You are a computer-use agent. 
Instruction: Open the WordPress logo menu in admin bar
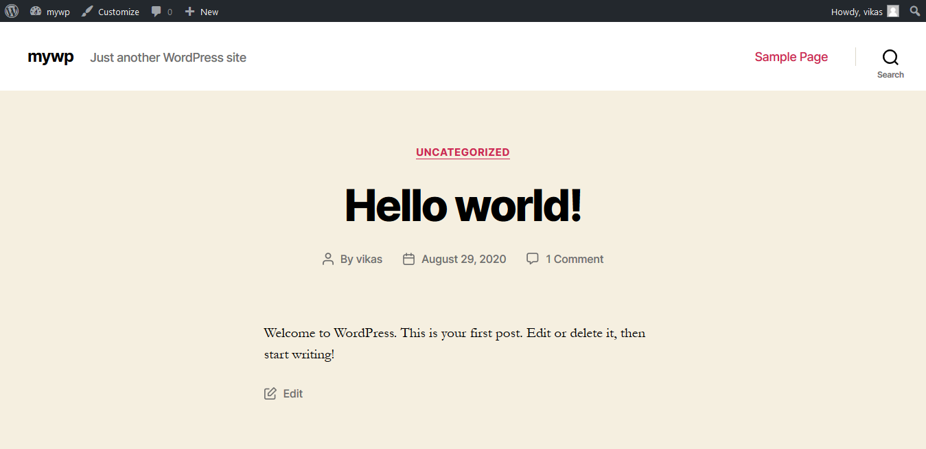pos(11,11)
